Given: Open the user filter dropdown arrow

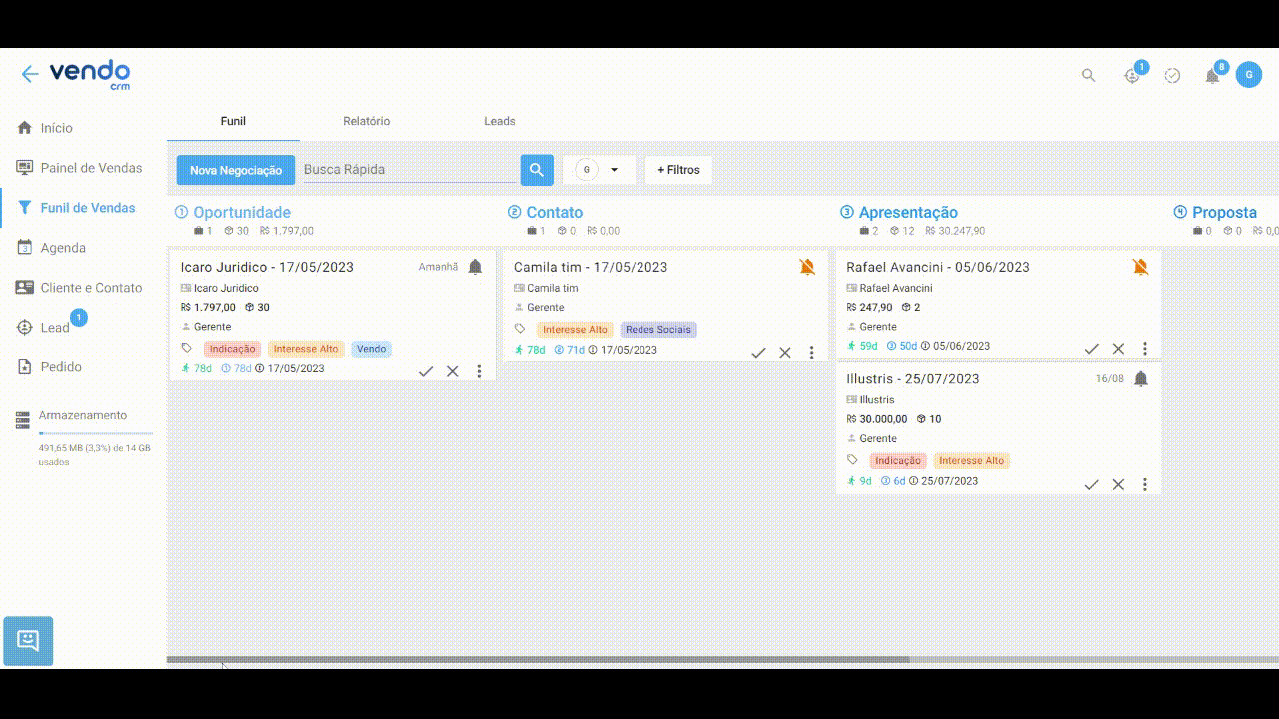Looking at the screenshot, I should (614, 170).
